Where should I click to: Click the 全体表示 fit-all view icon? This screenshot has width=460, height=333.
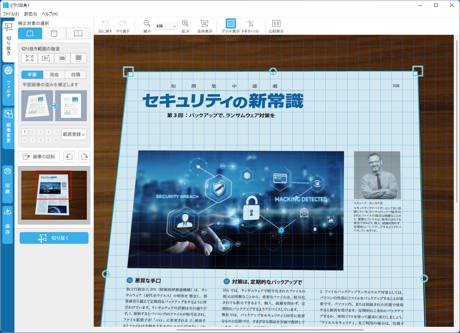point(205,24)
